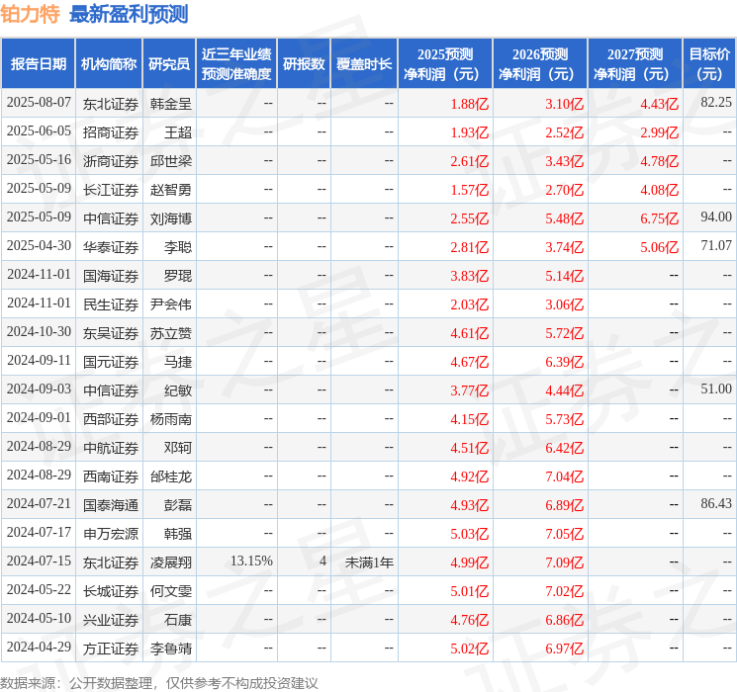
Task: Select analyst 尹会伟
Action: coord(170,304)
